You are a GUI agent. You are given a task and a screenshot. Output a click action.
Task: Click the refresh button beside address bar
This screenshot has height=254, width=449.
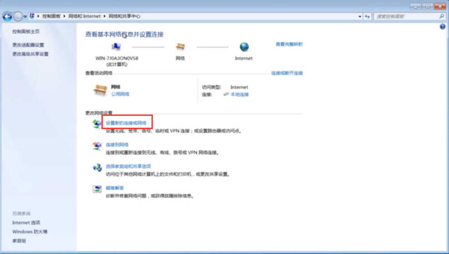click(x=367, y=17)
